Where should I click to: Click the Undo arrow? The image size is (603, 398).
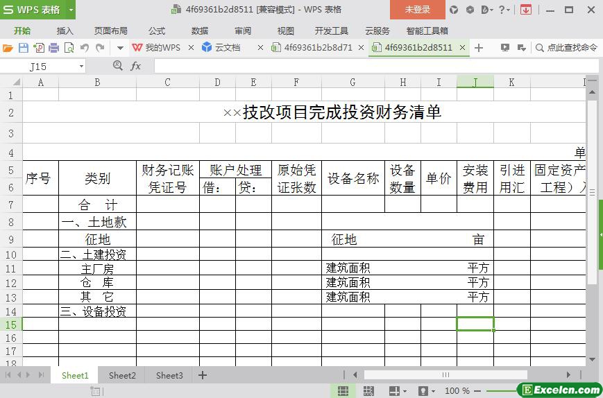[85, 48]
